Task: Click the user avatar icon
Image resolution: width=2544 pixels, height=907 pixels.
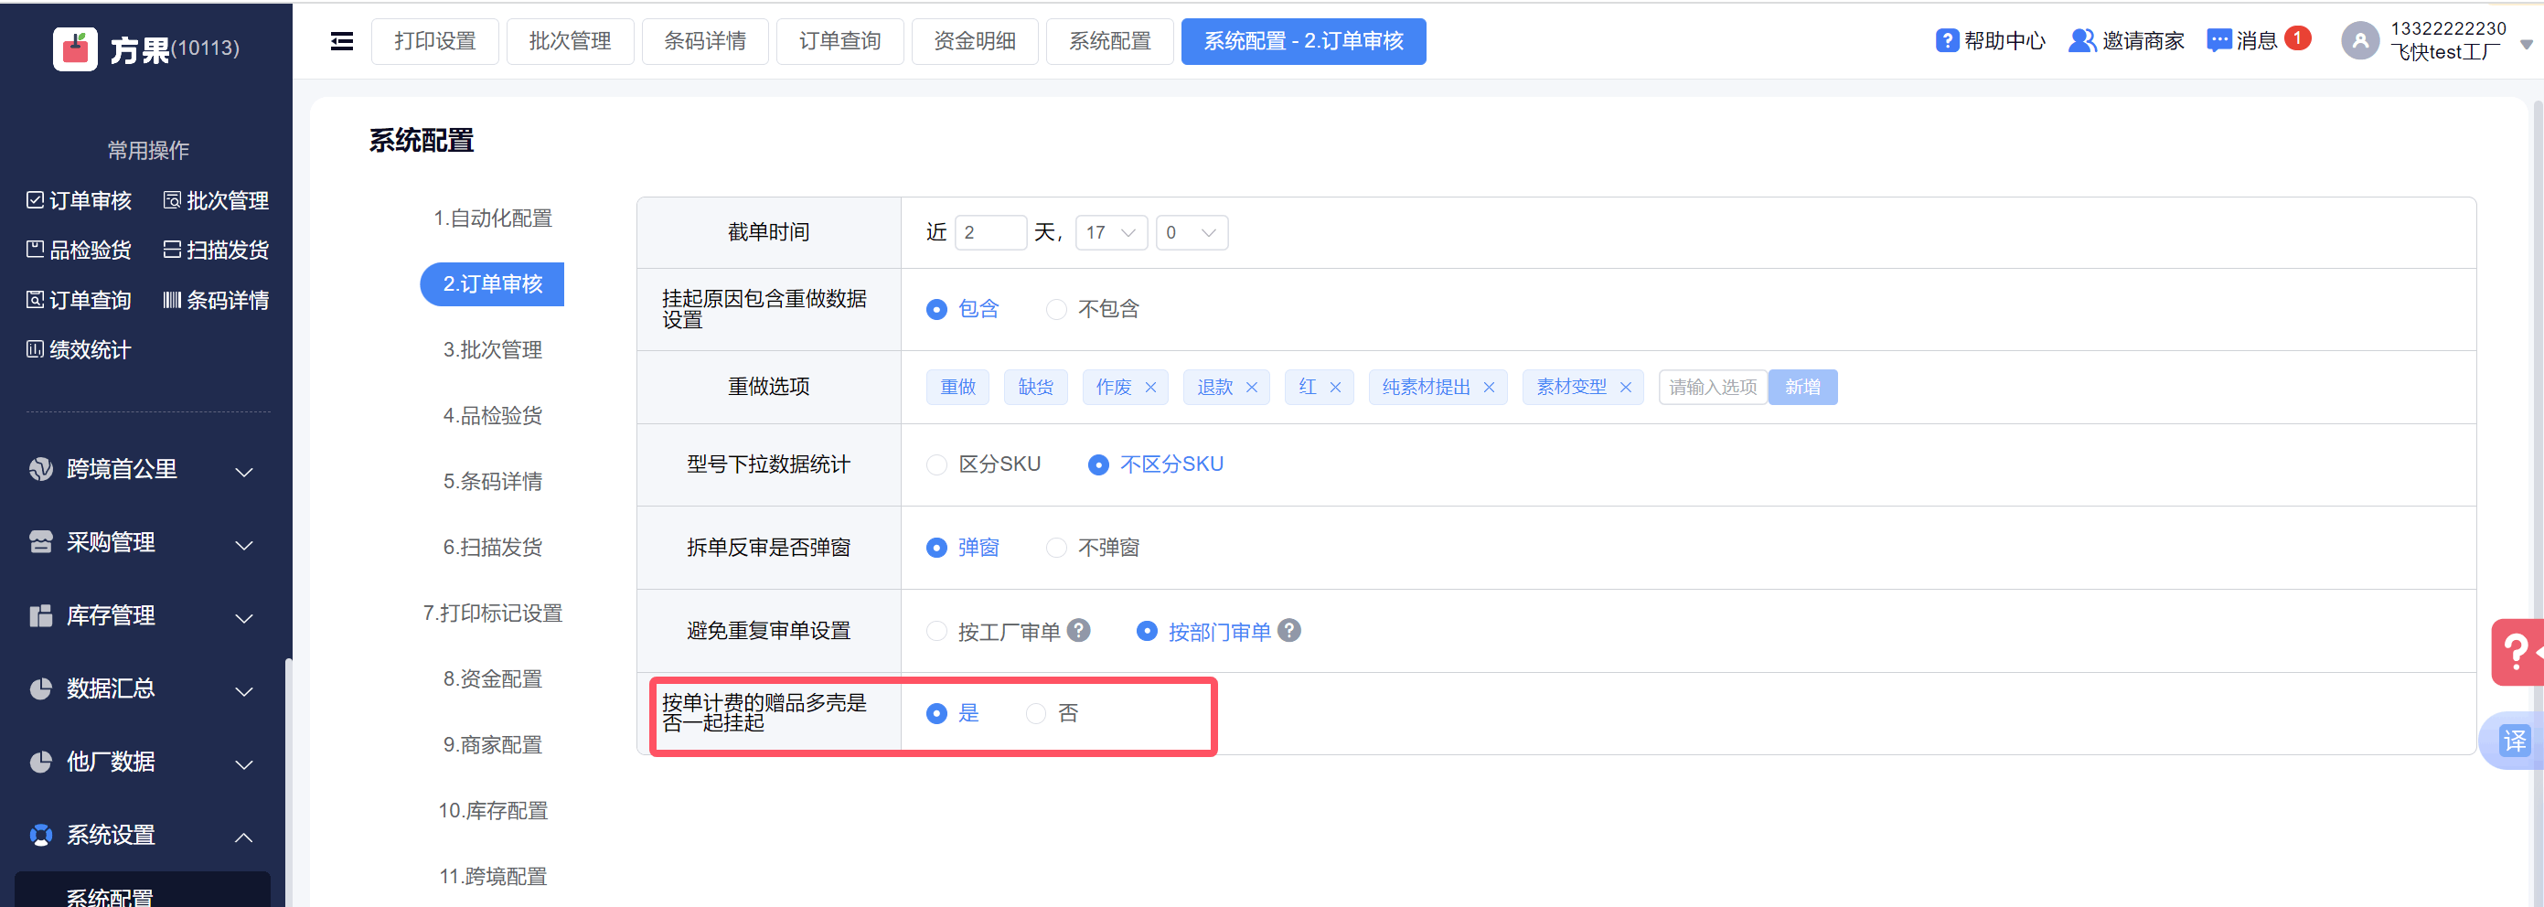Action: click(2358, 41)
